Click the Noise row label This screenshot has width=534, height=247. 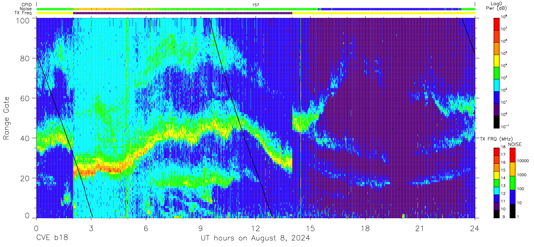click(x=27, y=9)
